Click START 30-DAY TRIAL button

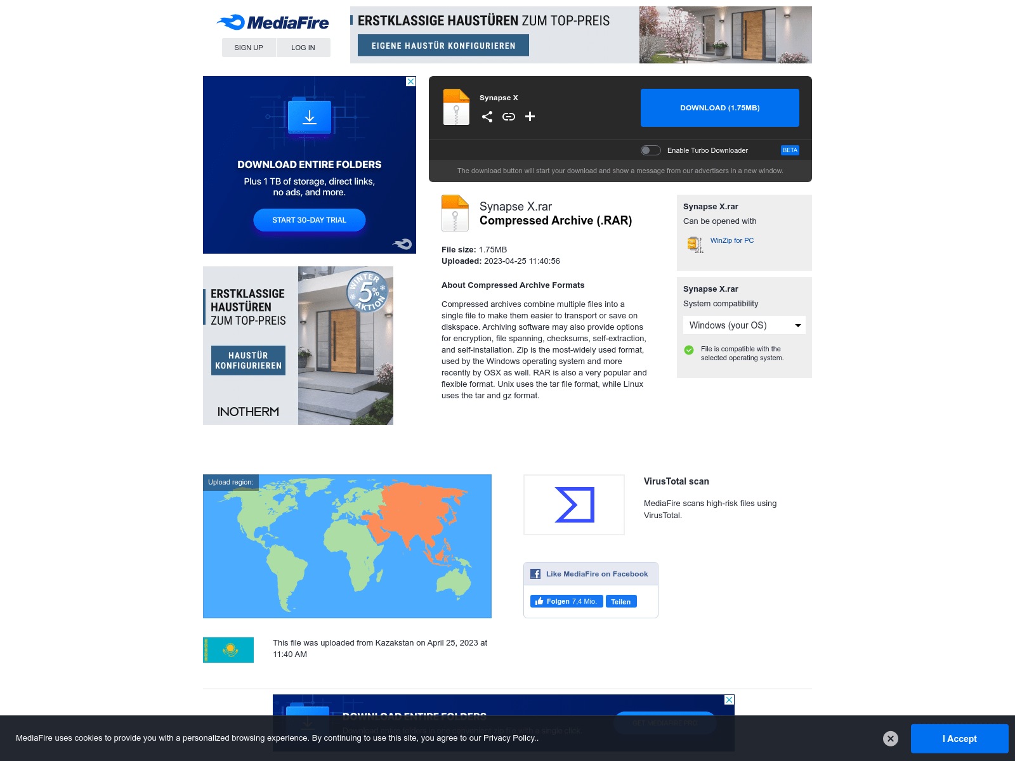pyautogui.click(x=310, y=220)
